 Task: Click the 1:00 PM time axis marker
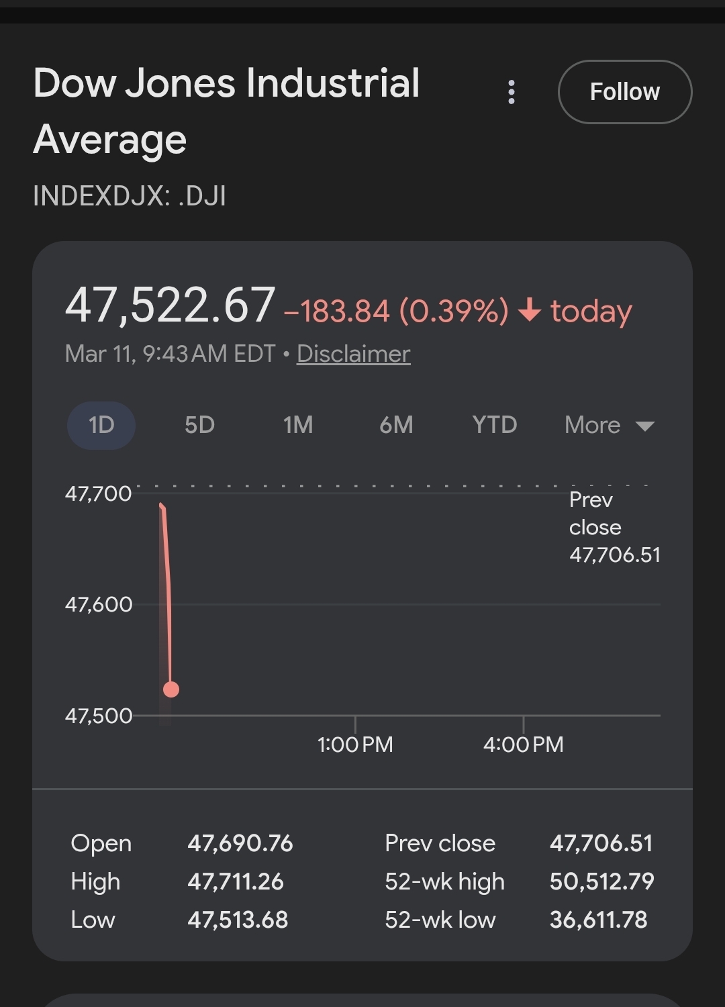[355, 744]
